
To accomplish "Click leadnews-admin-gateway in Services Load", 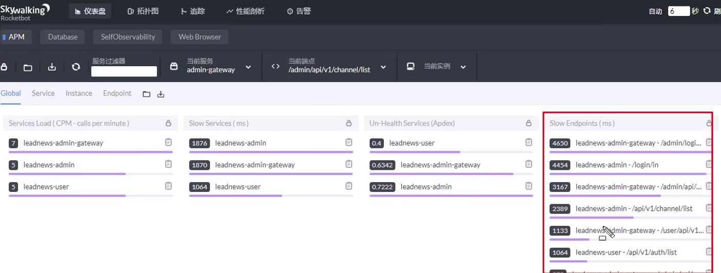I will [63, 143].
